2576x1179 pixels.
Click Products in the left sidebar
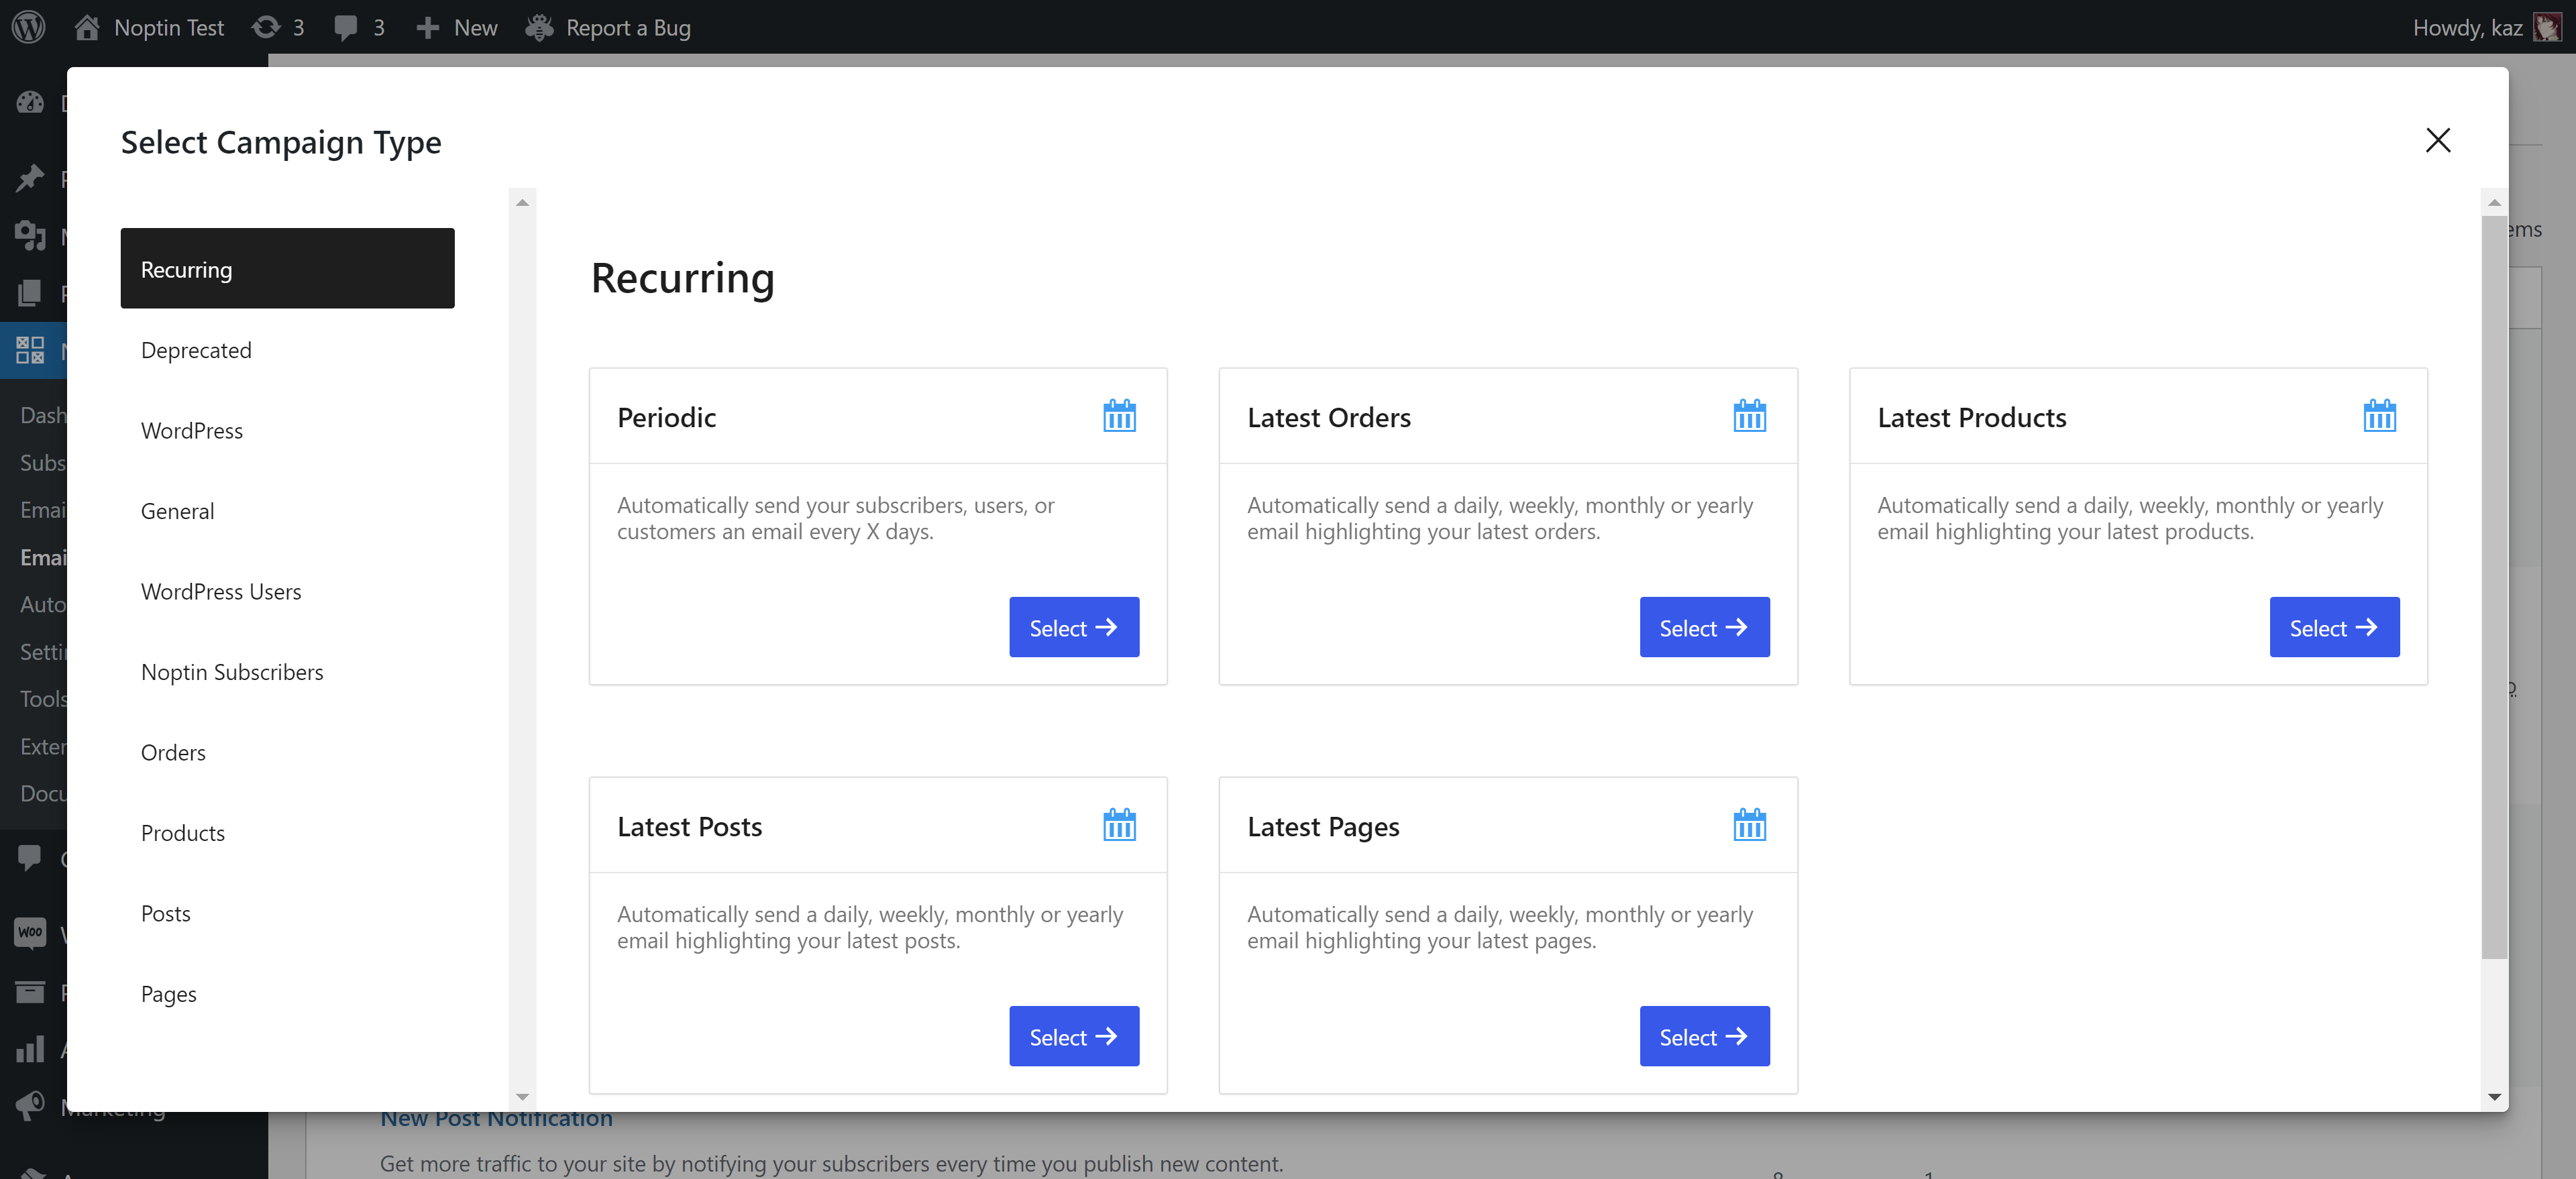182,831
